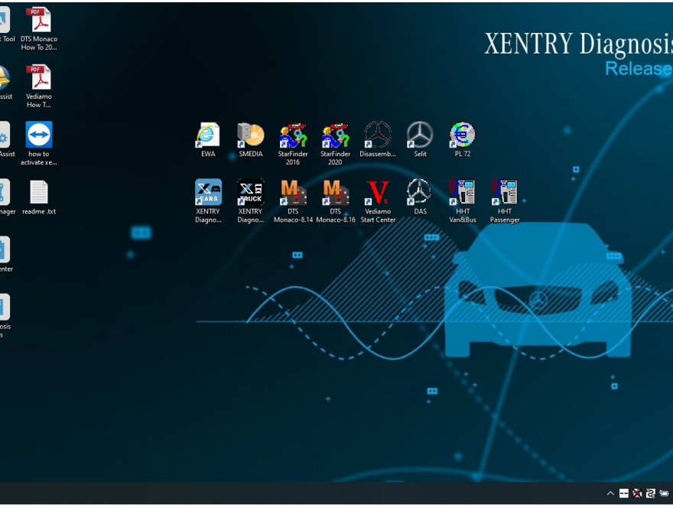The height and width of the screenshot is (505, 673).
Task: Open the Selit shortcut
Action: [420, 139]
